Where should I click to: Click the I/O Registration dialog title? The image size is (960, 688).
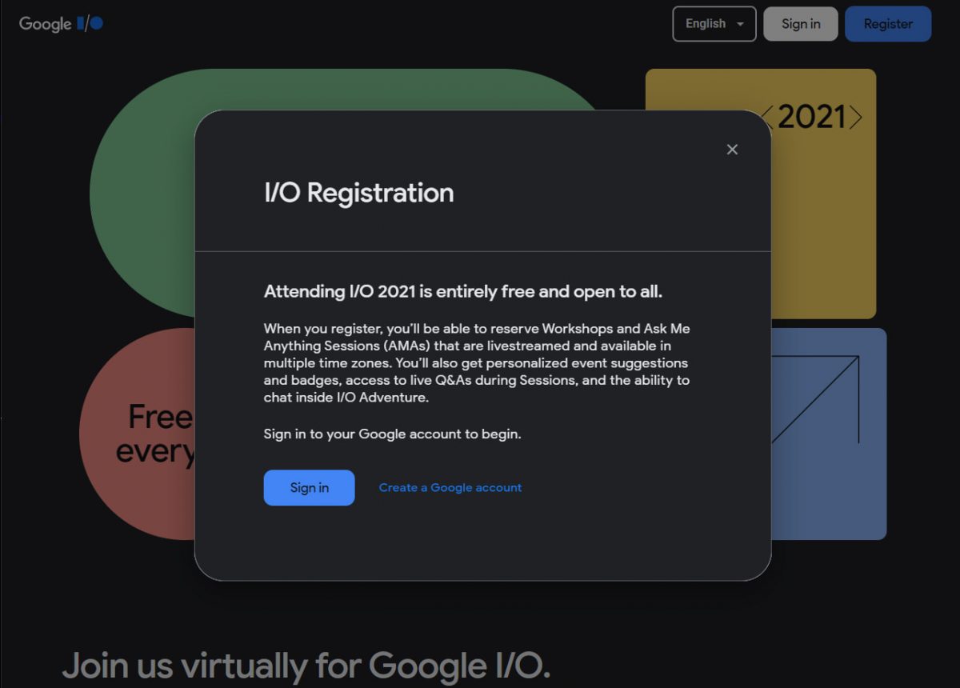click(x=358, y=193)
